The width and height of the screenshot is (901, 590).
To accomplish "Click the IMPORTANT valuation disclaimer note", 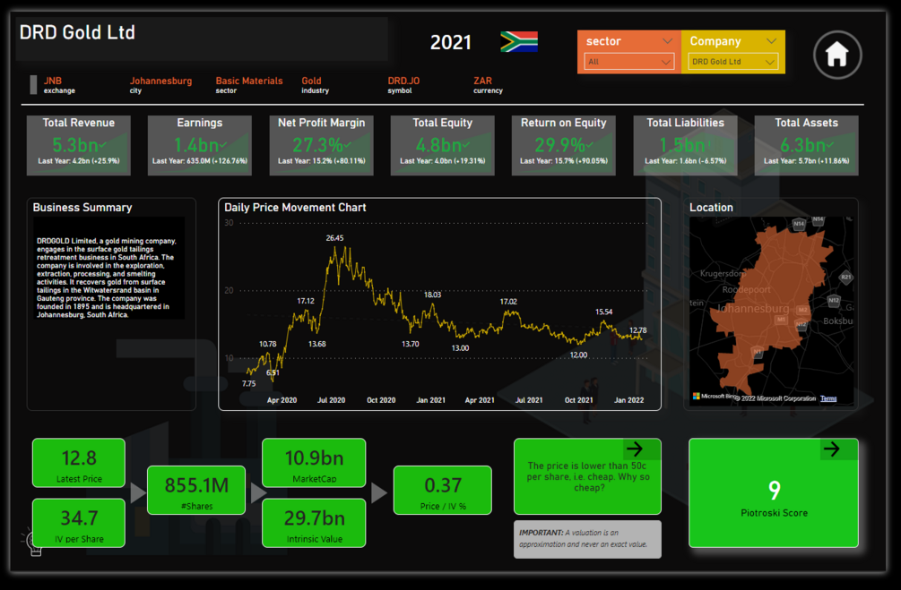I will 587,539.
